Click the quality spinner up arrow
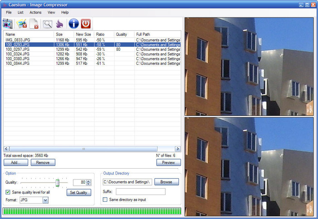This screenshot has height=219, width=318. click(x=89, y=181)
